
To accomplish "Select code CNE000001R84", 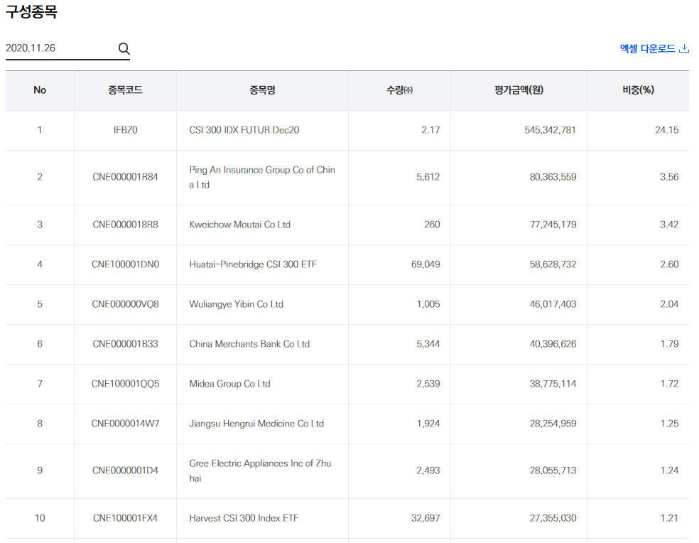I will pyautogui.click(x=125, y=177).
